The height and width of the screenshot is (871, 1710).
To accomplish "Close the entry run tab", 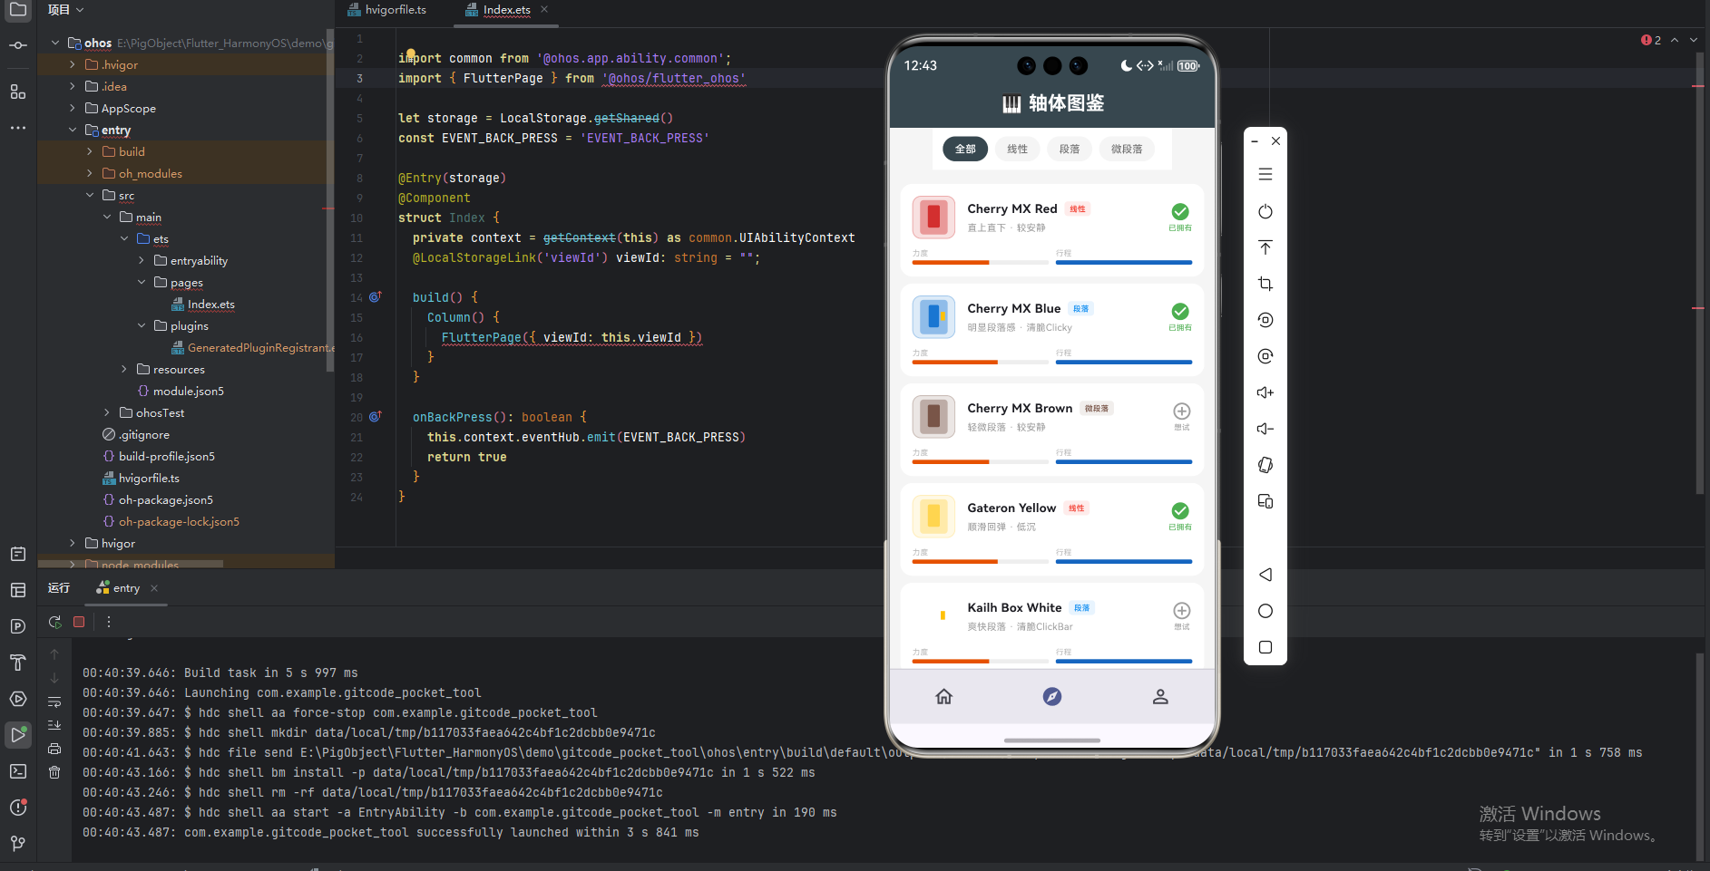I will point(154,588).
